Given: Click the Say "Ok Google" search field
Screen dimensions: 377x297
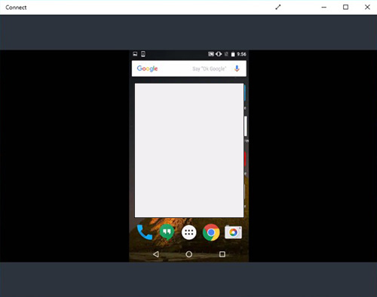Looking at the screenshot, I should (189, 68).
